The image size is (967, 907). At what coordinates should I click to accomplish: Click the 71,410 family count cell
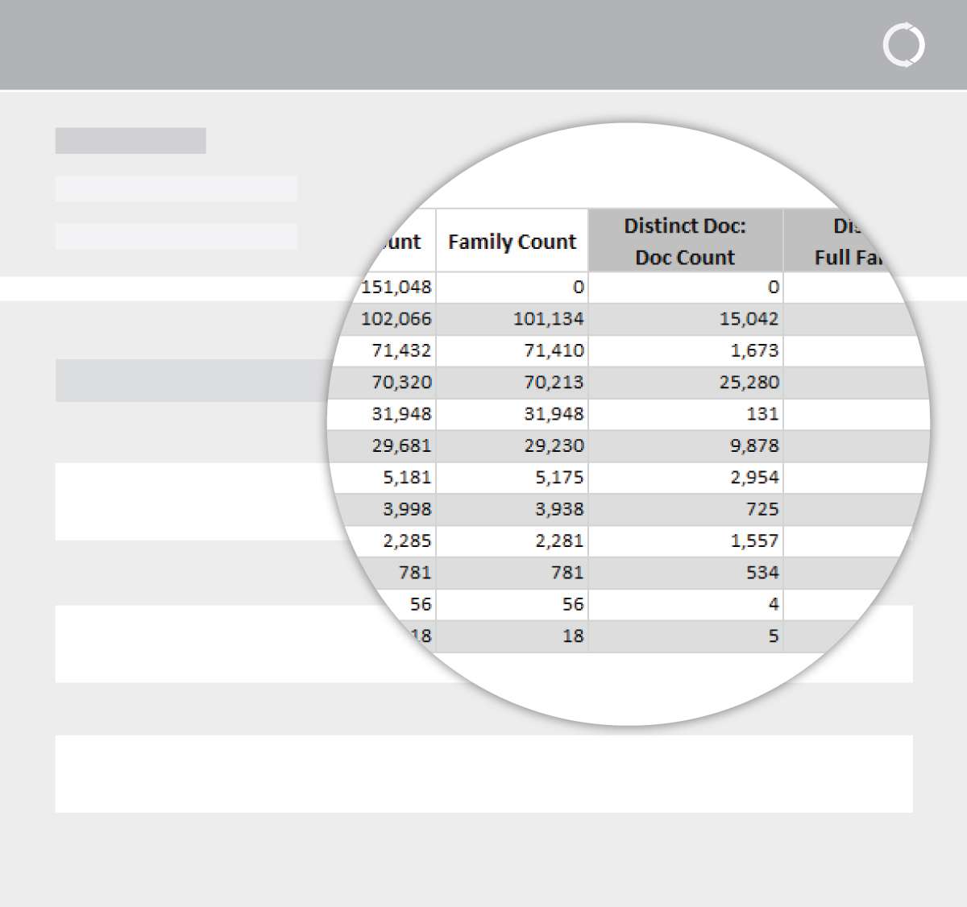pos(554,350)
